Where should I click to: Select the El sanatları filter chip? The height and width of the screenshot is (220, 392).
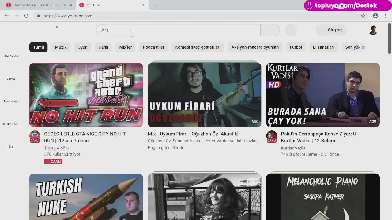click(323, 47)
